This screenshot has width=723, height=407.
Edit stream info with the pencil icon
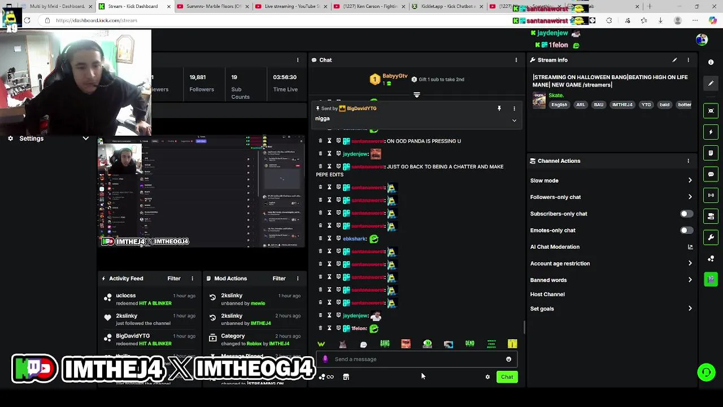click(x=674, y=60)
